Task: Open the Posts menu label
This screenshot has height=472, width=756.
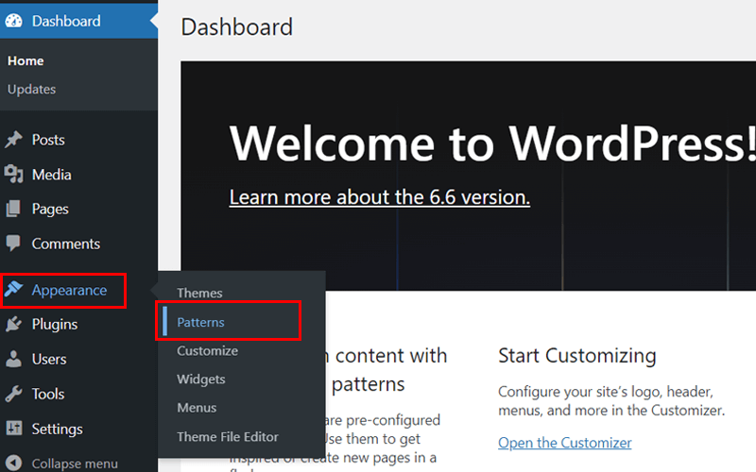Action: point(48,140)
